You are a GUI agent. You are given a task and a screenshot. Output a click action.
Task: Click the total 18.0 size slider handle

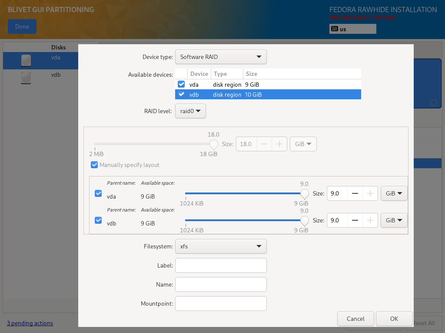(214, 144)
